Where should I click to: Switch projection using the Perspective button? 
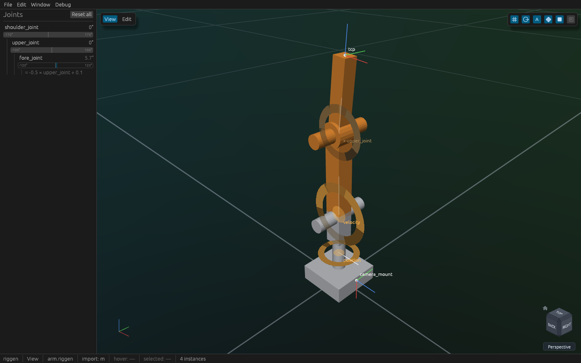(559, 347)
